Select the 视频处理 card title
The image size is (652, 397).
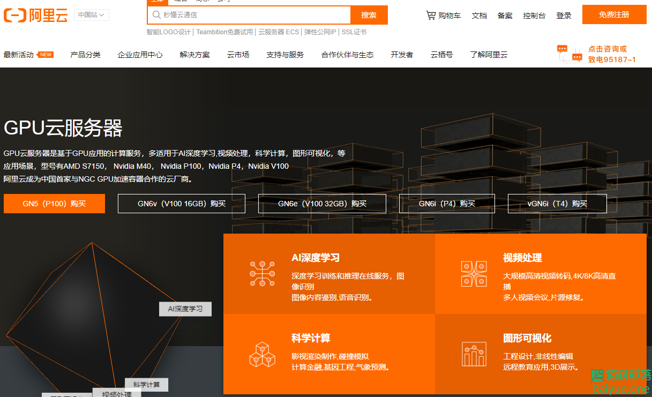pyautogui.click(x=522, y=258)
